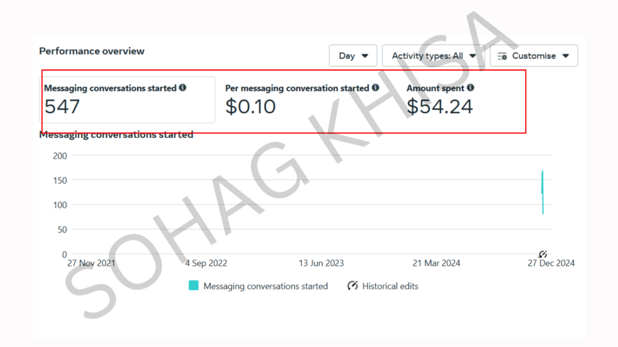The image size is (618, 347).
Task: Click the Day dropdown arrow
Action: coord(365,56)
